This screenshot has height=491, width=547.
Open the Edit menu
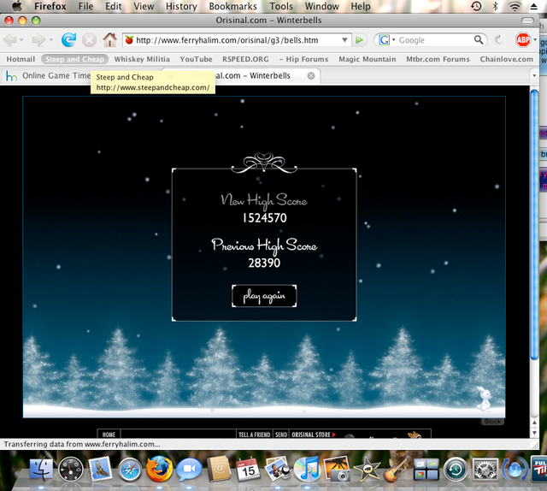[114, 6]
